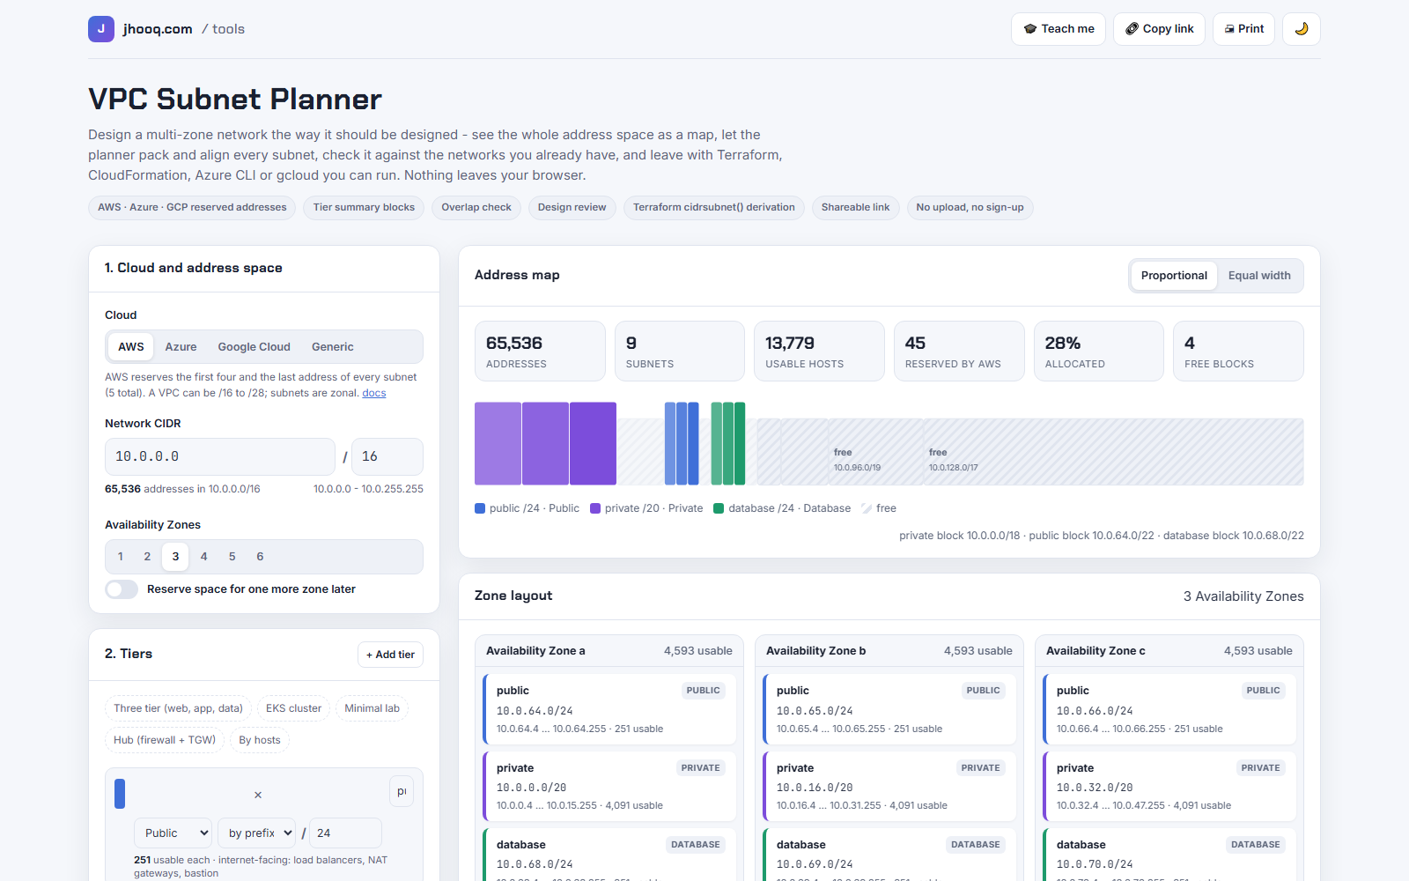Click the public tier blue color swatch
Image resolution: width=1409 pixels, height=881 pixels.
coord(120,794)
